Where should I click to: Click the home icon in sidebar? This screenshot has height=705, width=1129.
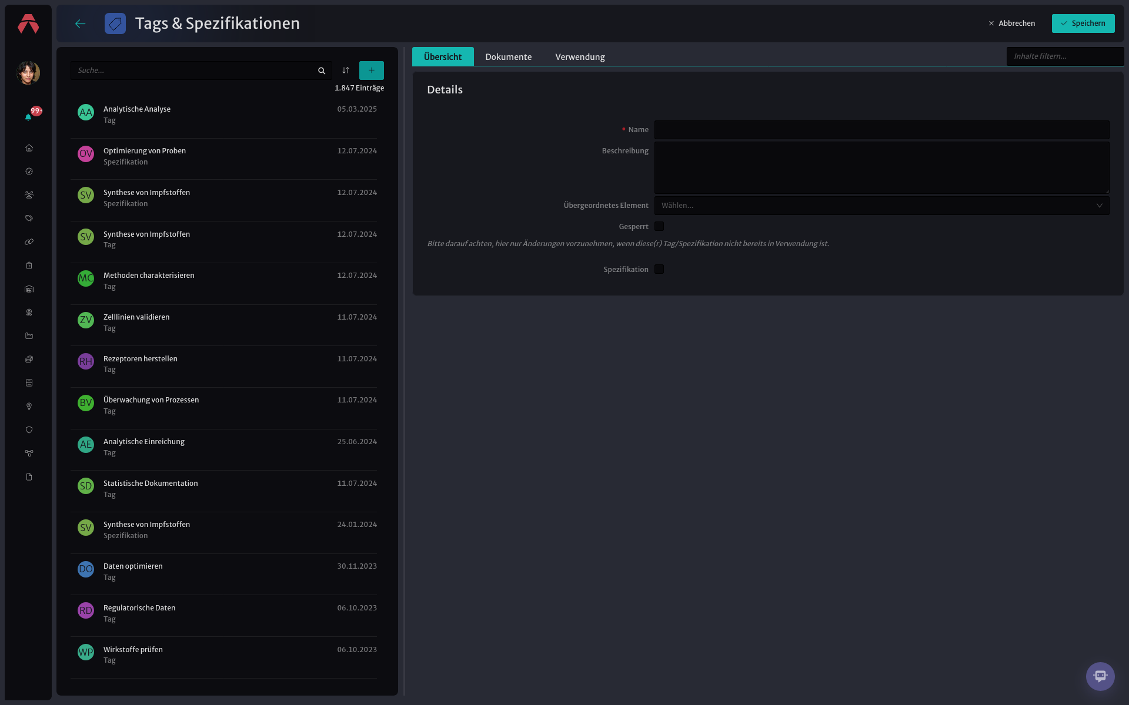tap(29, 148)
